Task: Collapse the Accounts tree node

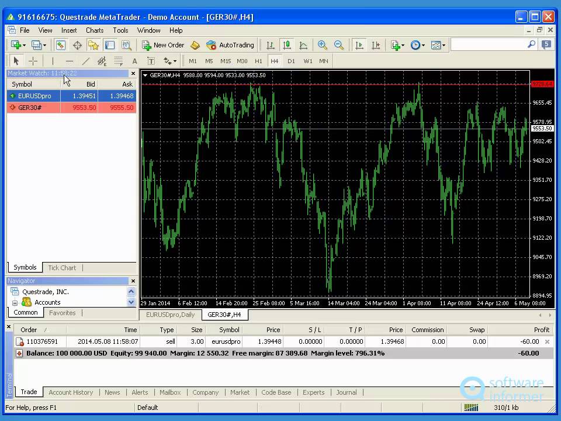Action: [x=15, y=303]
